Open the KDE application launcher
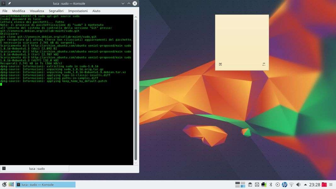336x189 pixels. (4, 185)
